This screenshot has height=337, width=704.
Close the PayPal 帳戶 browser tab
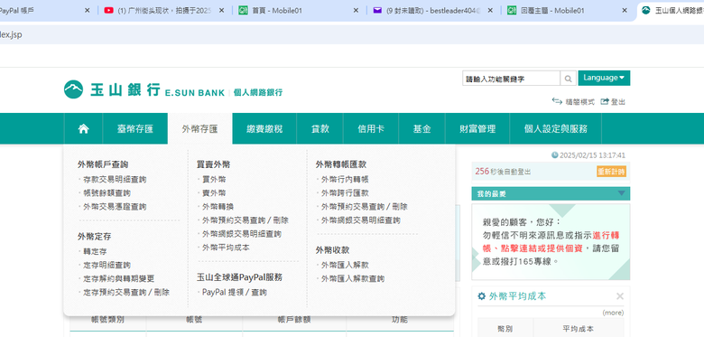point(88,10)
